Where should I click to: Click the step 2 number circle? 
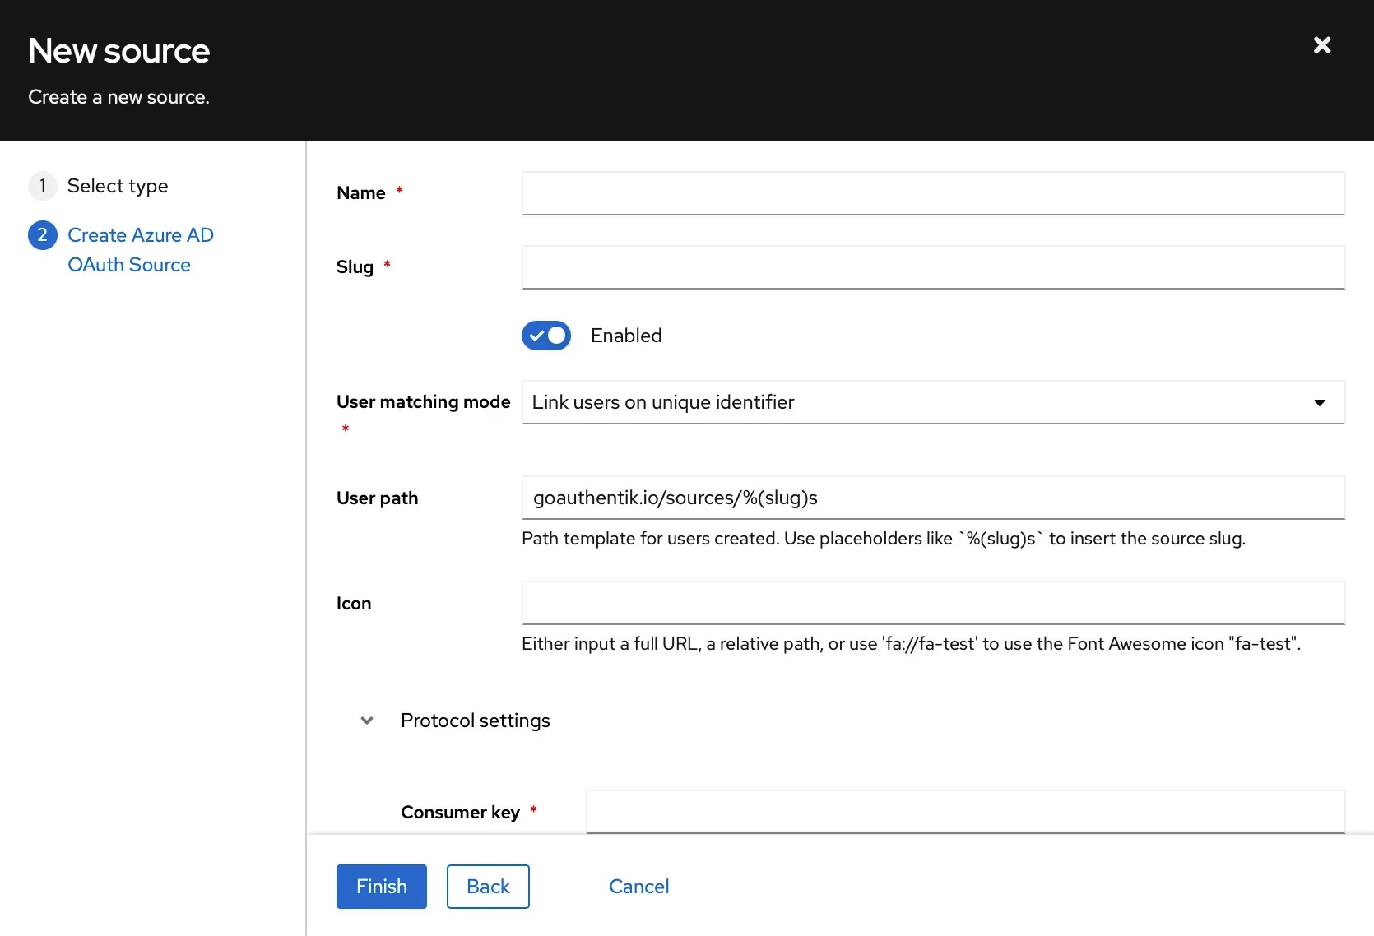tap(43, 235)
